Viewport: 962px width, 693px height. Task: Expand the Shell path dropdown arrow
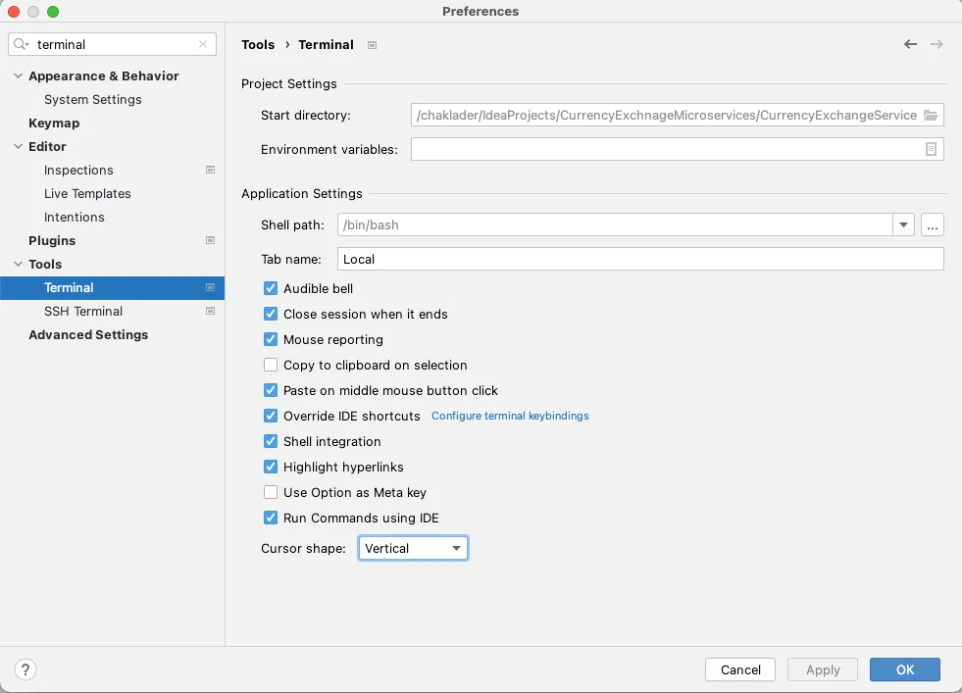[x=903, y=225]
